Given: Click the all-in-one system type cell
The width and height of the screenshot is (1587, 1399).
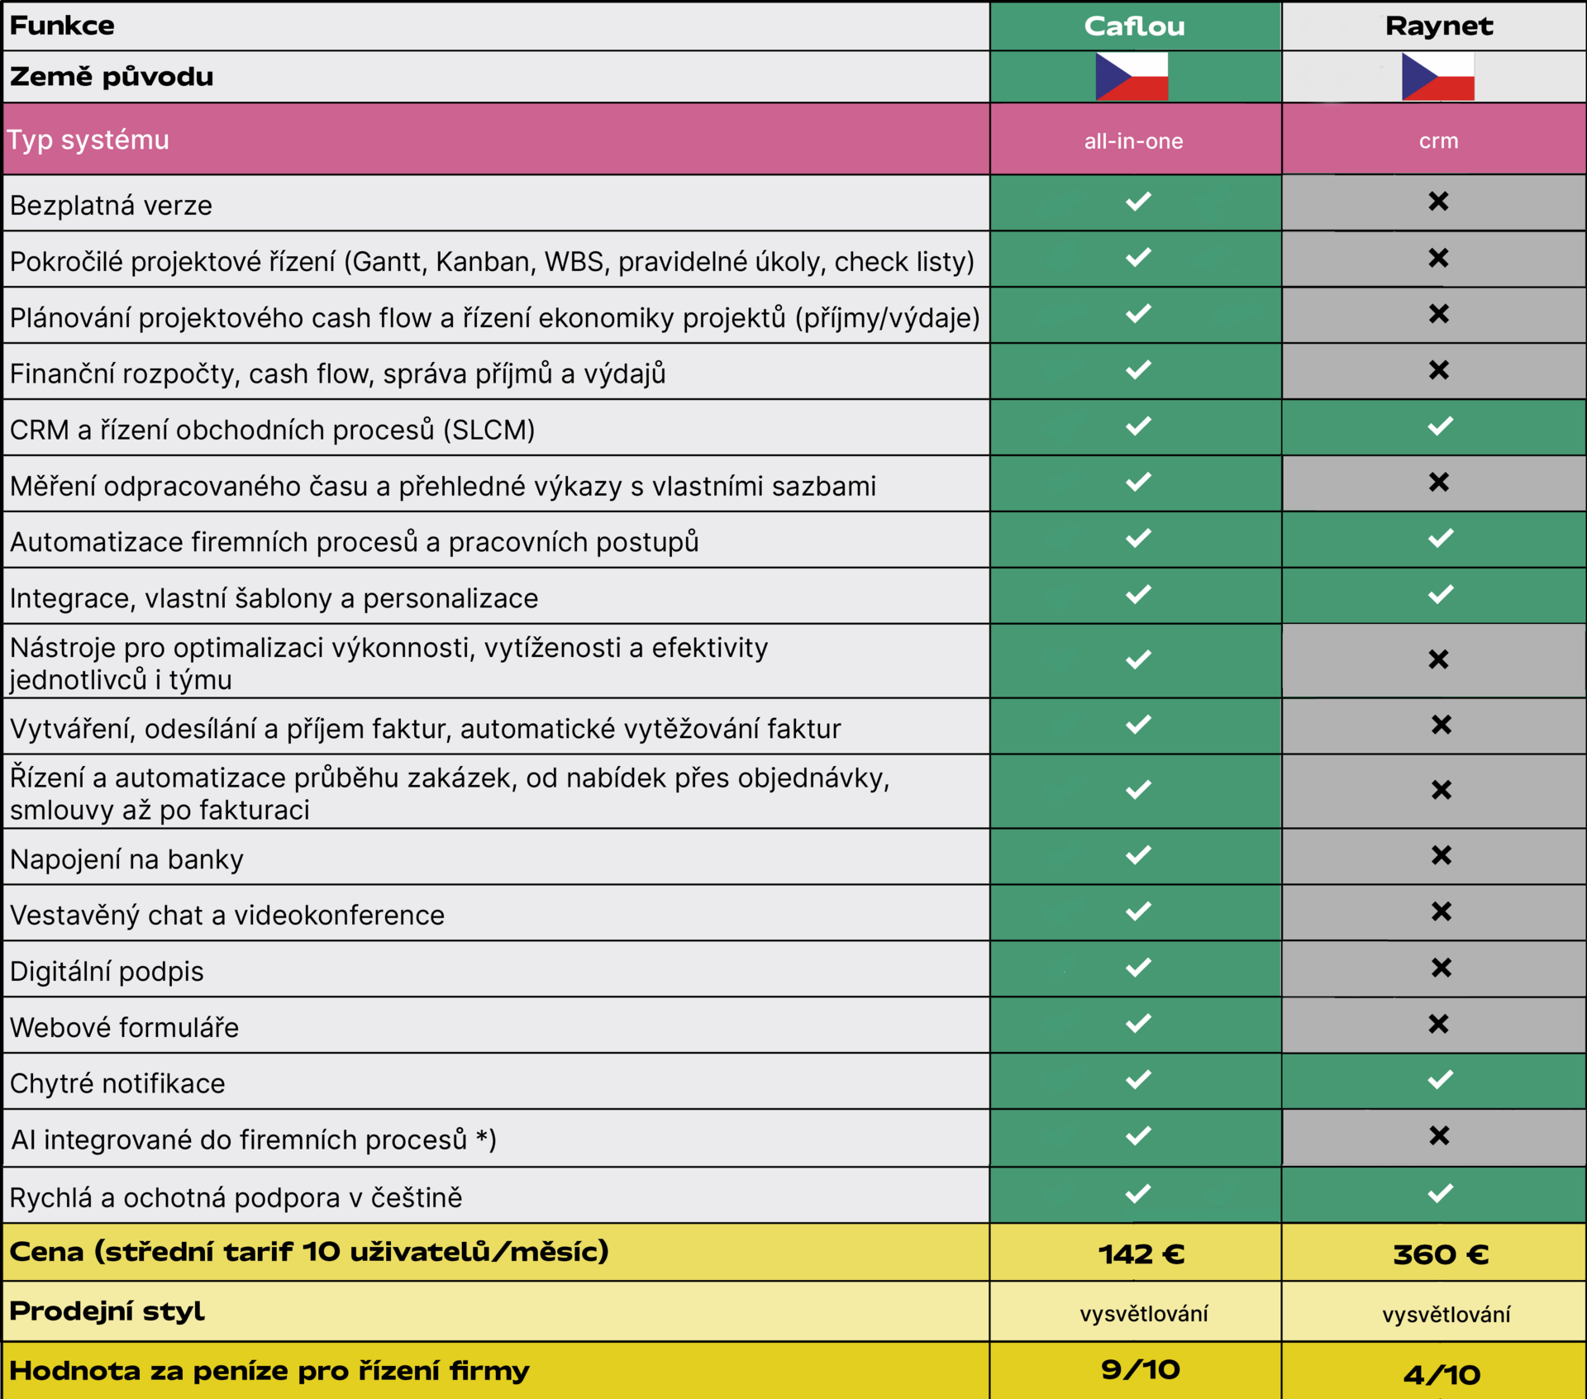Looking at the screenshot, I should click(1133, 141).
